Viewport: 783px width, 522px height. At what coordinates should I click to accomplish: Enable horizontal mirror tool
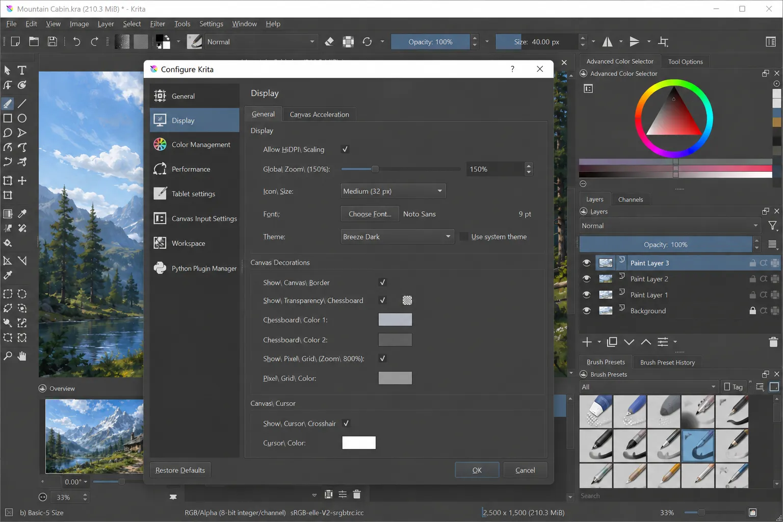click(608, 42)
